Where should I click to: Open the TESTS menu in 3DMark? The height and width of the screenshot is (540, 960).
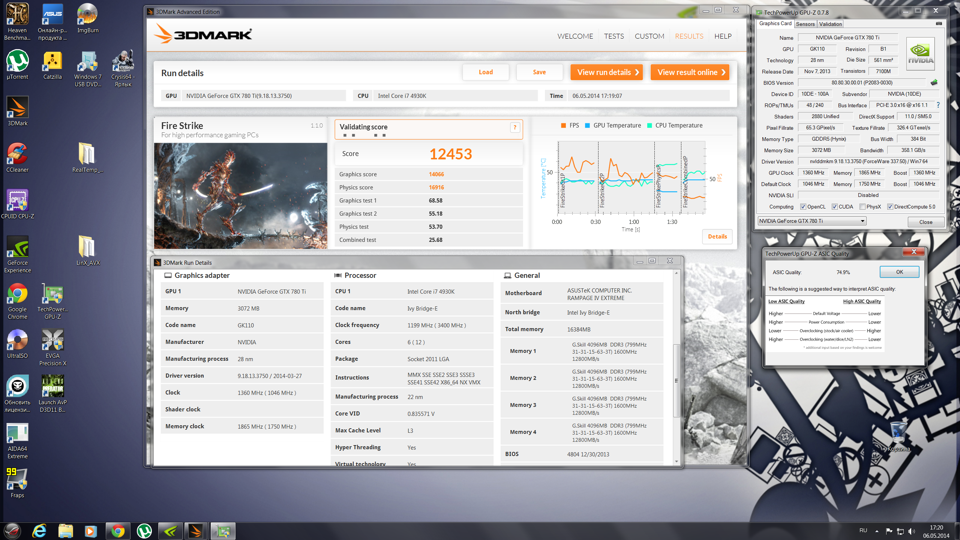[614, 36]
